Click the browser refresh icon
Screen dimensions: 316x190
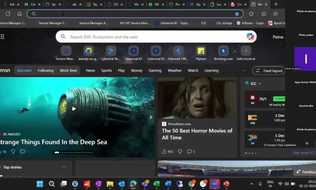coord(8,14)
